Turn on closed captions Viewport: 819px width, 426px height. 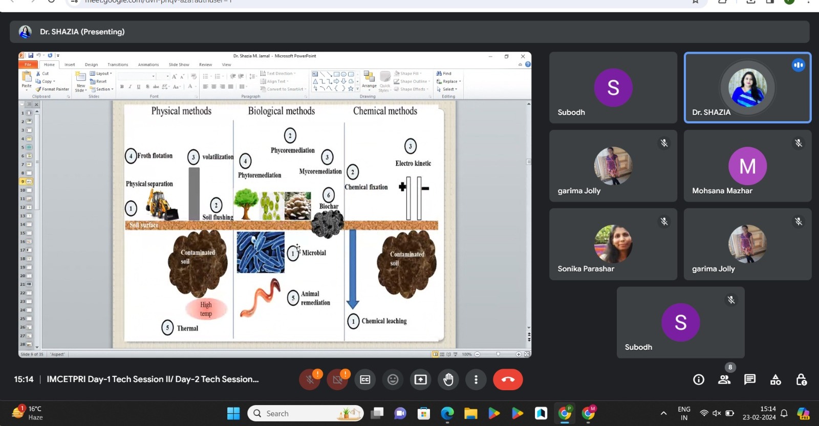(365, 379)
